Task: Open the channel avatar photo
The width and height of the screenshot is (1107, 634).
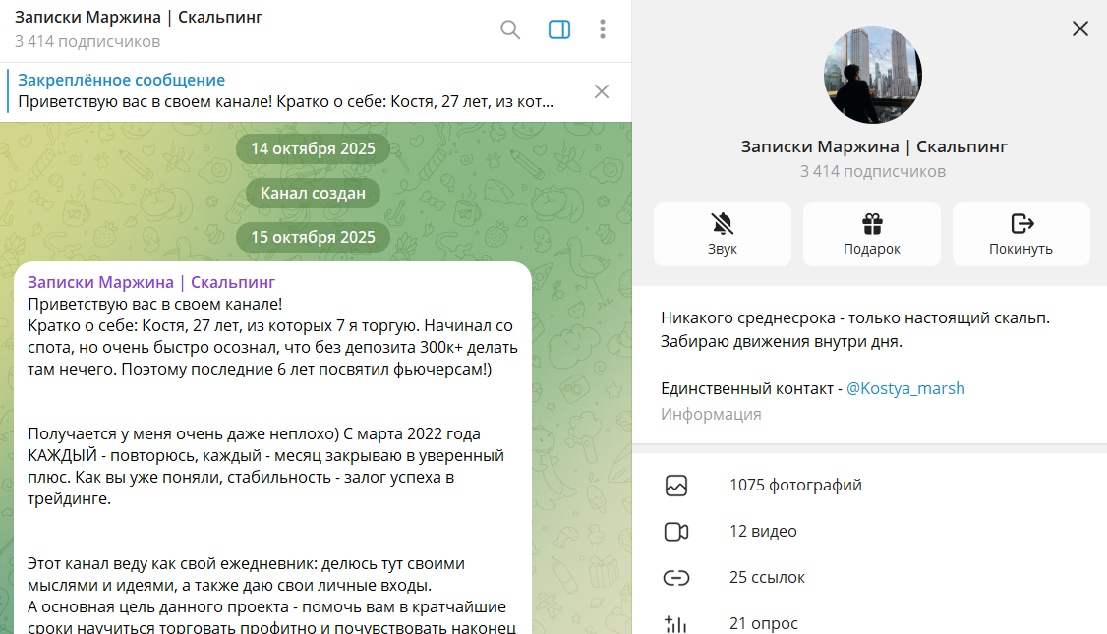Action: (x=873, y=75)
